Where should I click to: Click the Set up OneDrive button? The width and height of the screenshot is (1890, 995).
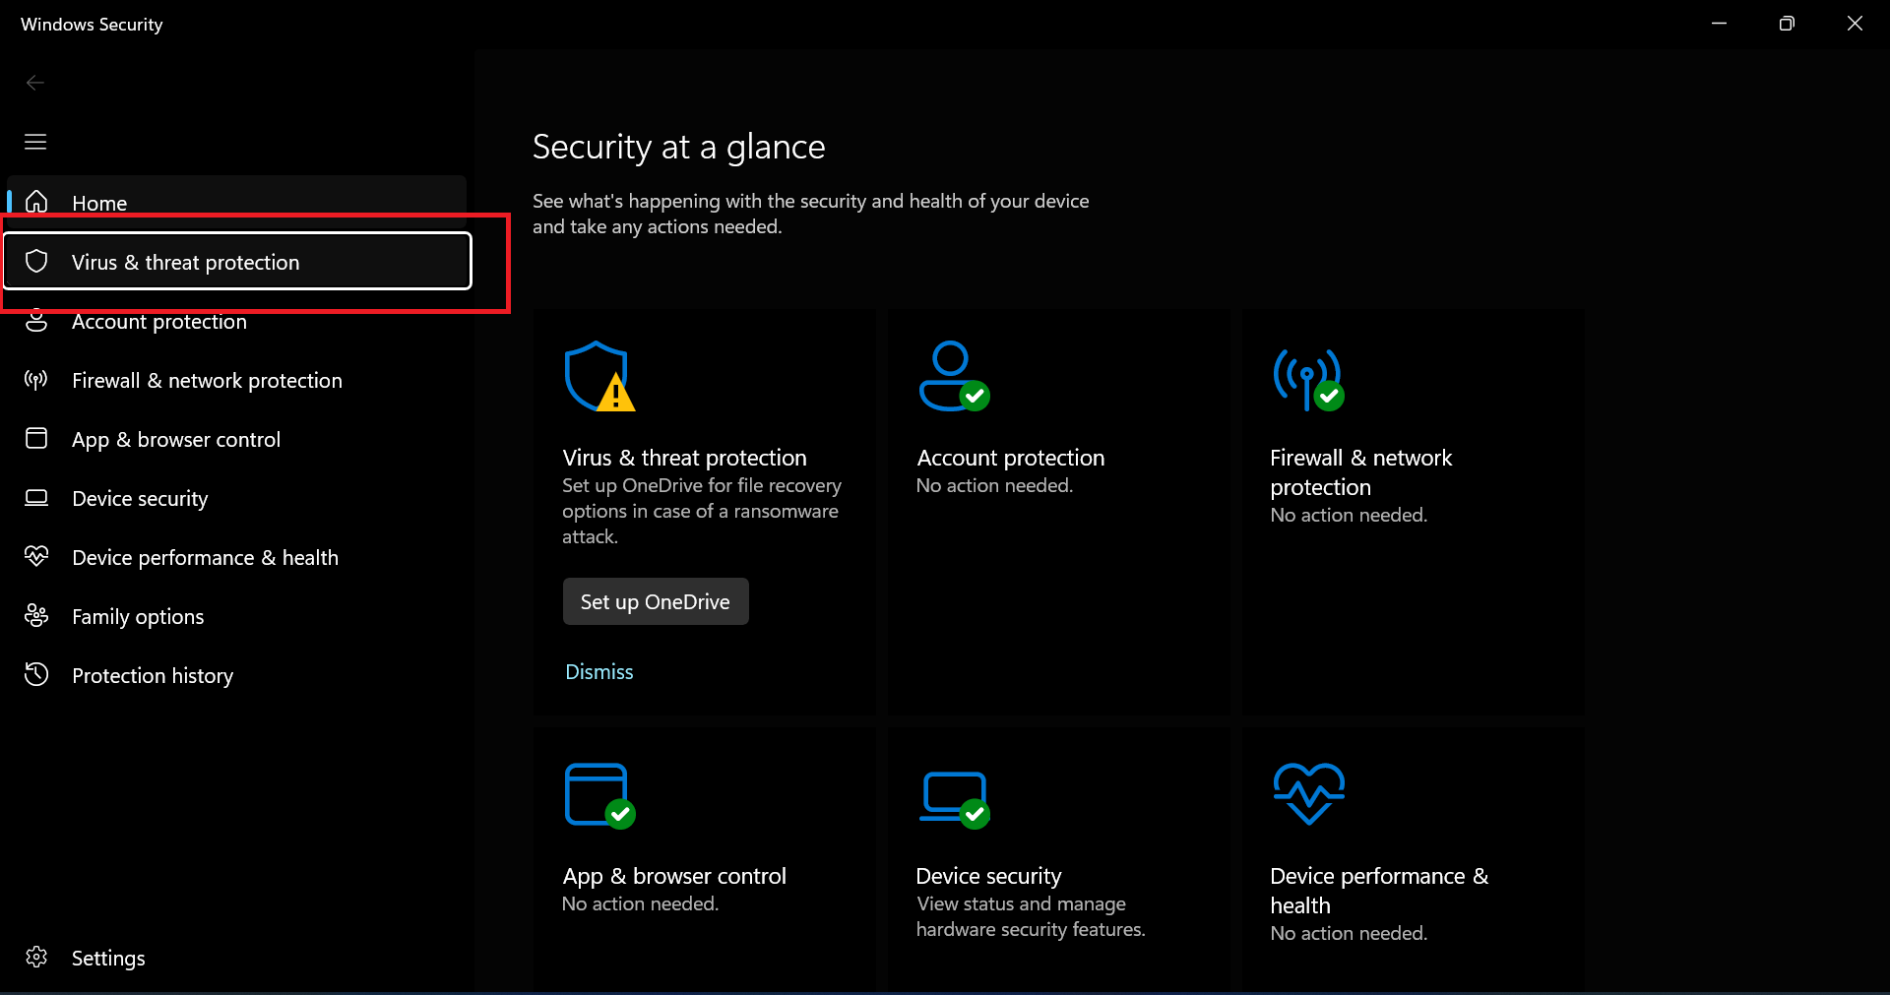656,601
